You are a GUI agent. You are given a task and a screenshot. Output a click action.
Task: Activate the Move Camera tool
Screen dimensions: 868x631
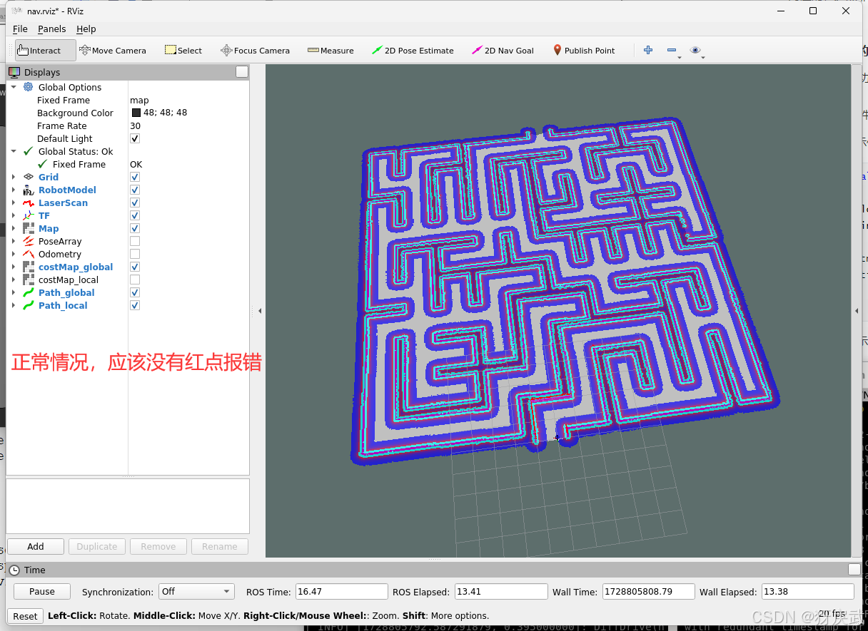[113, 50]
